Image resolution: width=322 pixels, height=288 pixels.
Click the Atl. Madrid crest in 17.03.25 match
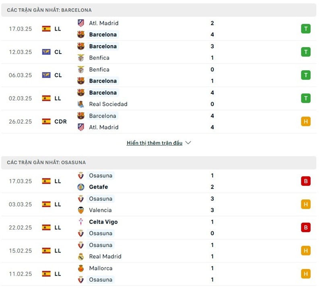coord(81,23)
